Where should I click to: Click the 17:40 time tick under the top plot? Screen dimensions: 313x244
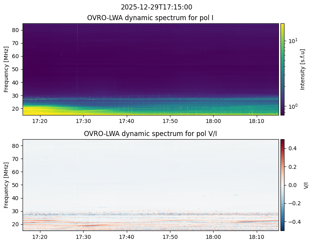[126, 121]
